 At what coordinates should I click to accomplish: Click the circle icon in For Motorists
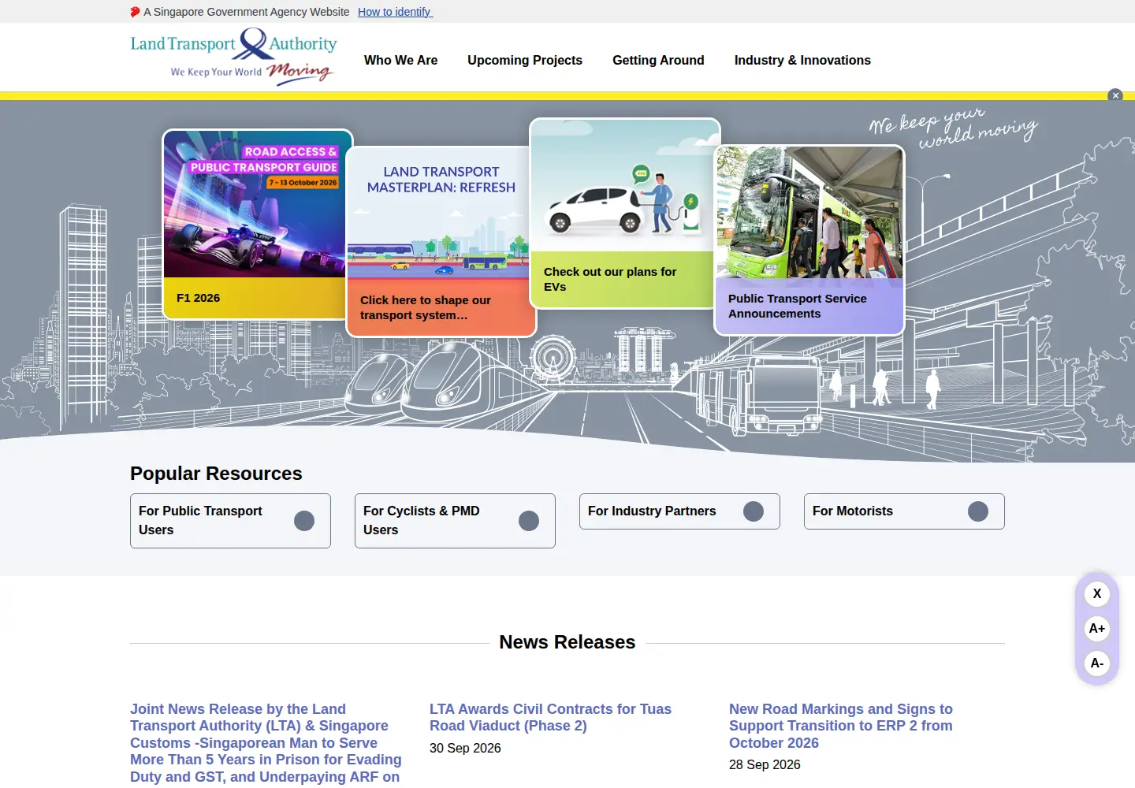click(x=978, y=511)
